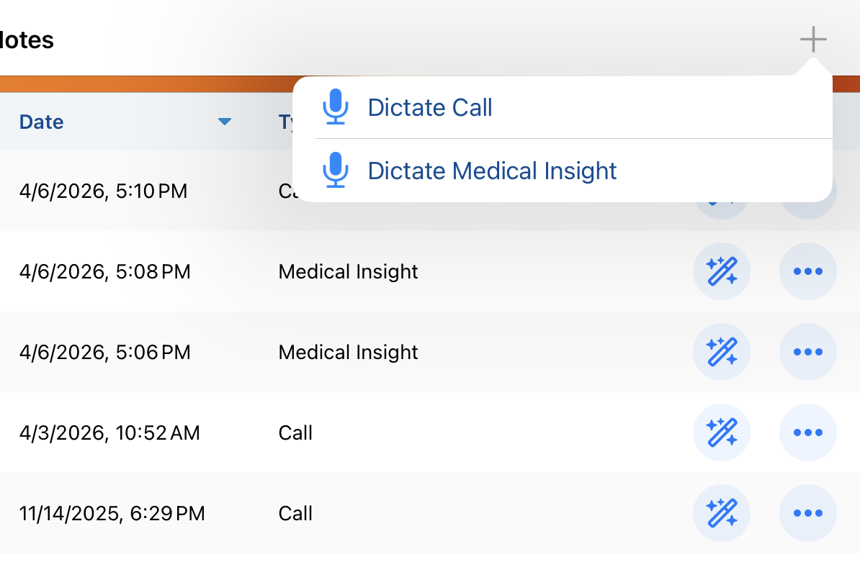Click magic wand for 10:52 AM call

[x=722, y=433]
